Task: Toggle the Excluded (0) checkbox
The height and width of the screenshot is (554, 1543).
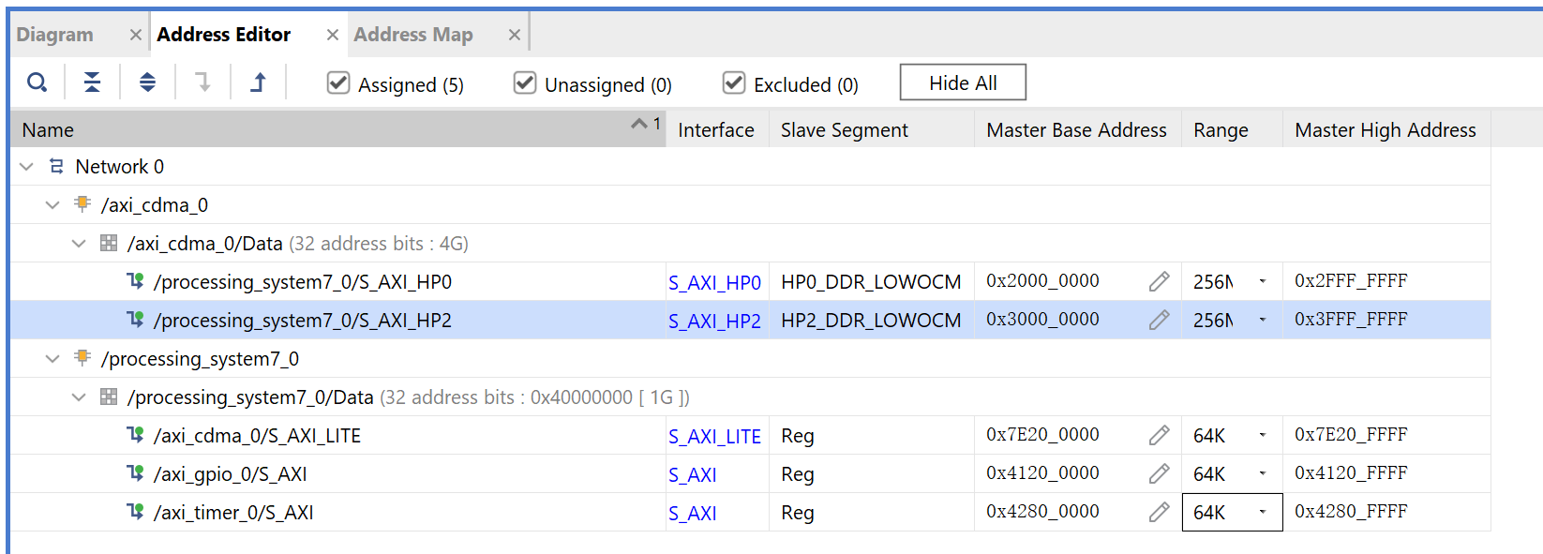Action: coord(734,82)
